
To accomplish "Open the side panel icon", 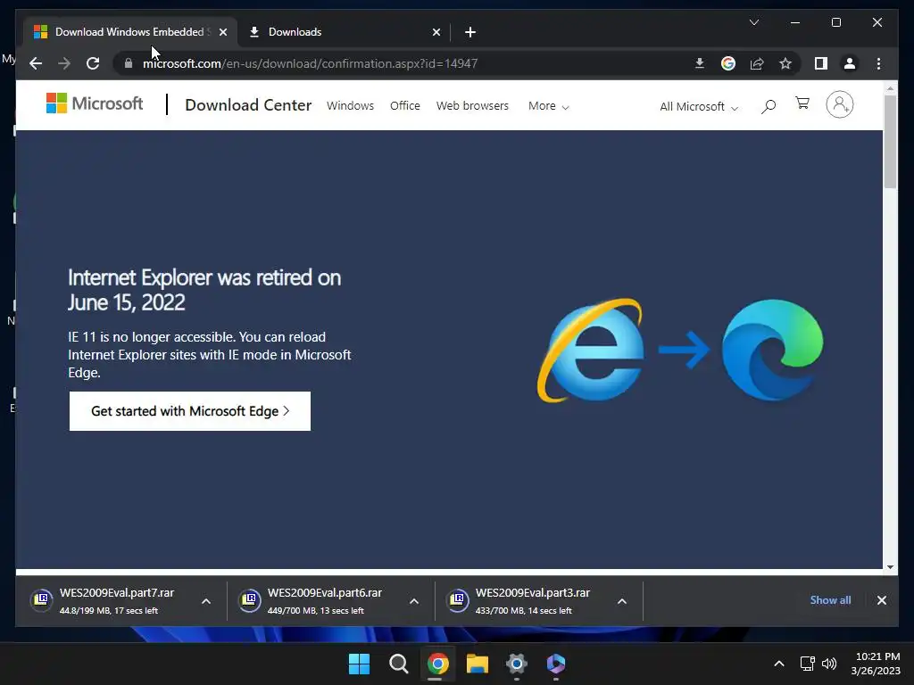I will coord(821,63).
